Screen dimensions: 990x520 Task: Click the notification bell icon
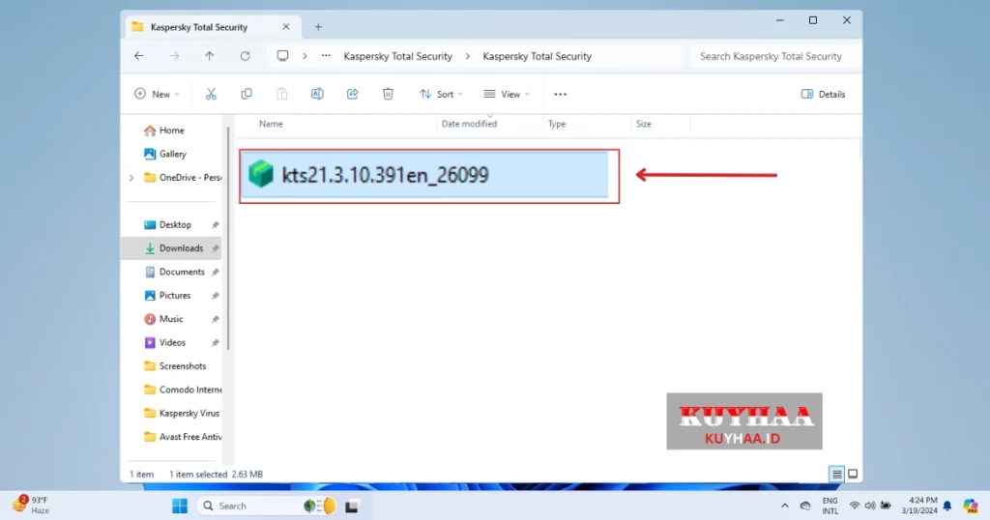click(947, 506)
